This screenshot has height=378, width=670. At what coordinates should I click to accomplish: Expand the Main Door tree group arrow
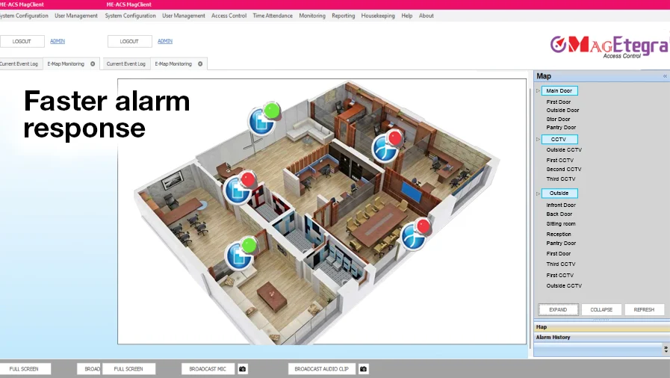pos(538,90)
